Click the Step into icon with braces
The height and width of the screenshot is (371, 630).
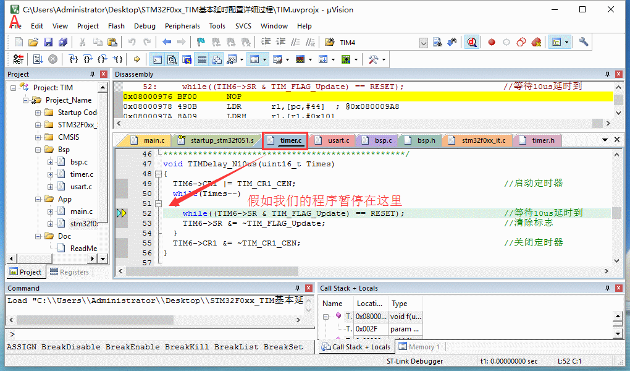coord(73,59)
